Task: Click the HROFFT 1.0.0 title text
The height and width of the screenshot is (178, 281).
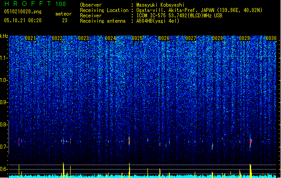Action: pyautogui.click(x=35, y=4)
